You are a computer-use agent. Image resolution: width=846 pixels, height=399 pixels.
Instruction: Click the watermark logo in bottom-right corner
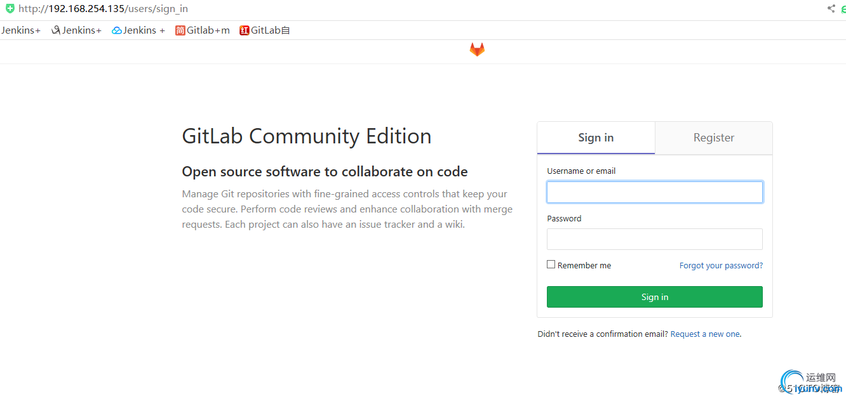tap(812, 383)
